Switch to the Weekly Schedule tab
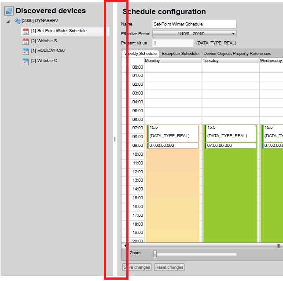Viewport: 283px width, 281px height. [x=141, y=54]
